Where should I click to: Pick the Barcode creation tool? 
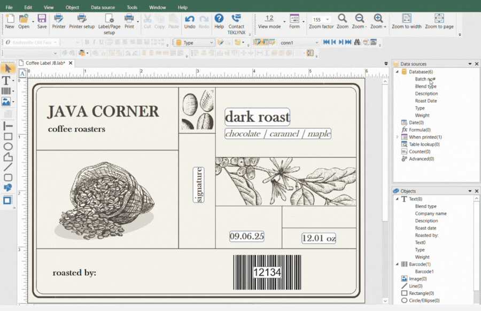(x=6, y=91)
